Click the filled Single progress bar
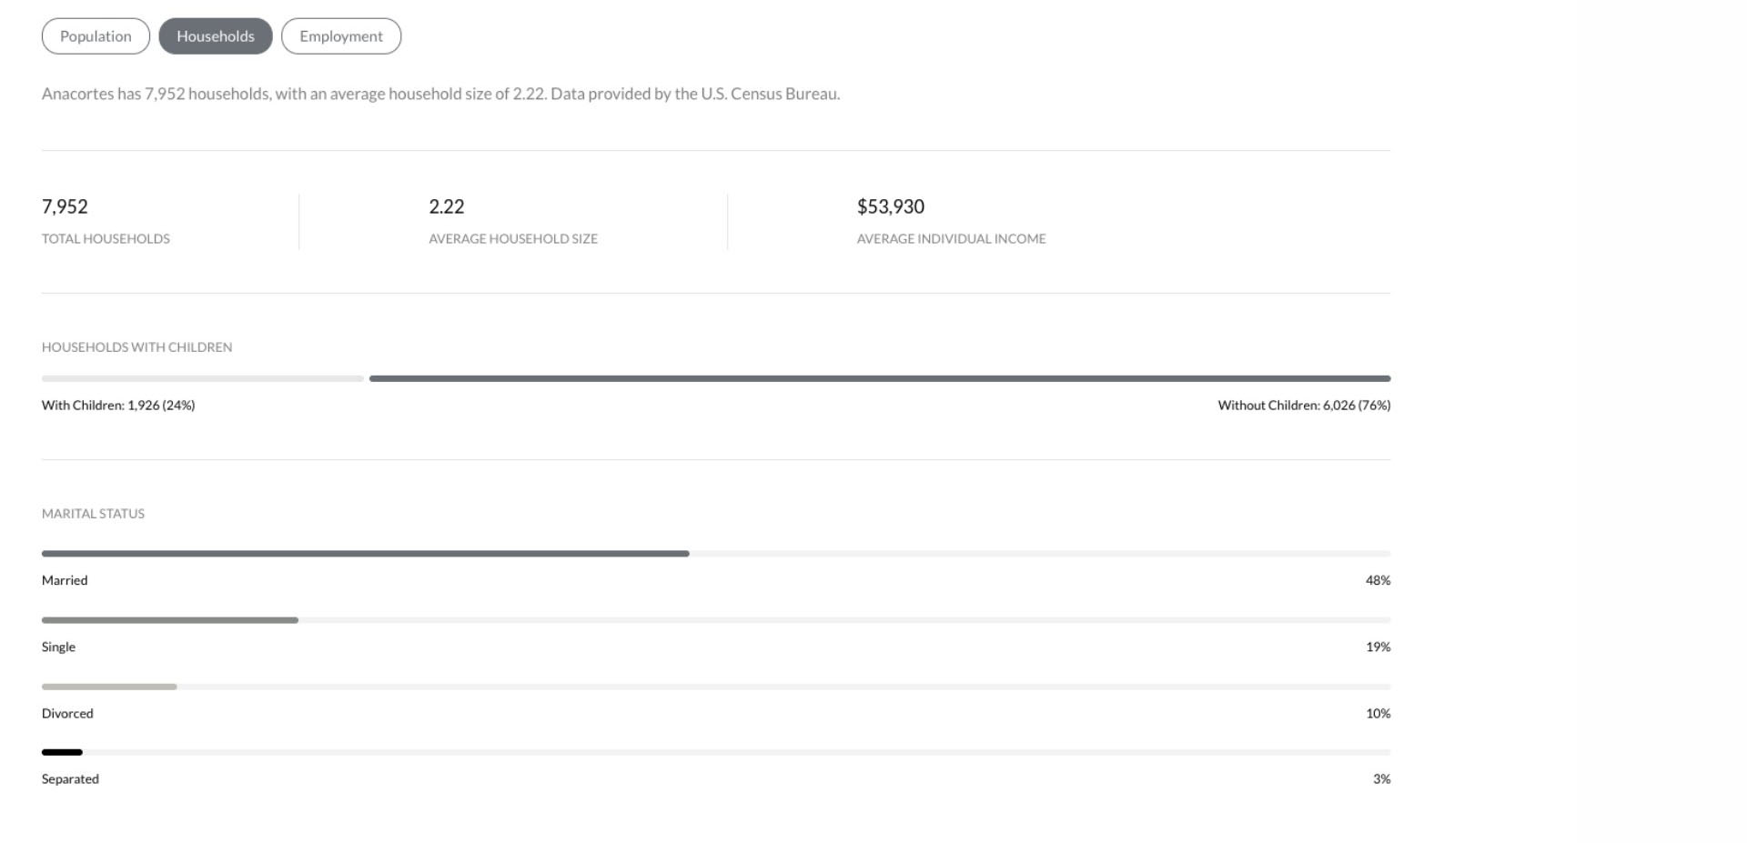 pos(169,620)
